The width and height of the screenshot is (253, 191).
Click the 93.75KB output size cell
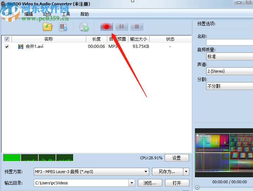[x=141, y=47]
